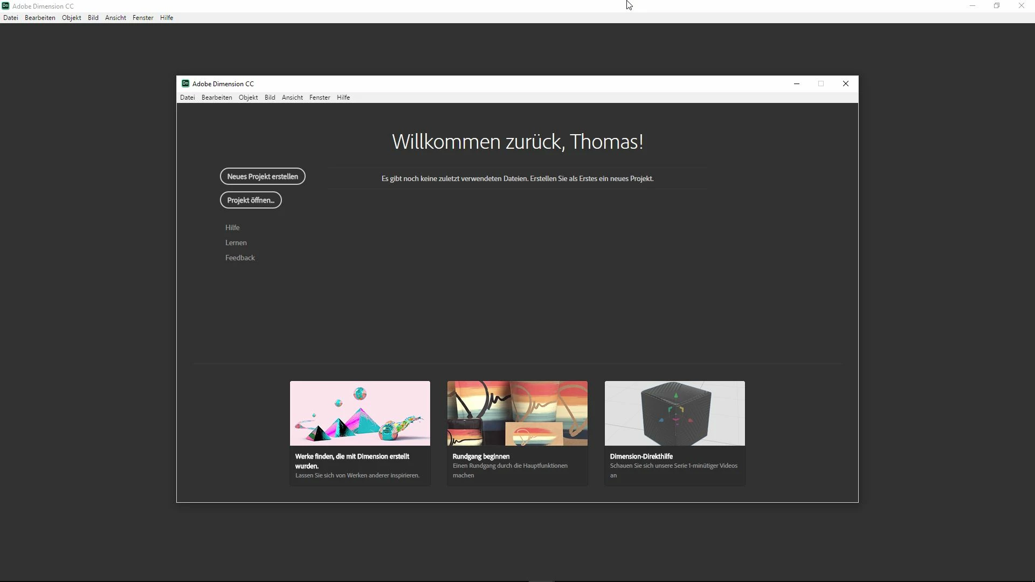Open the inner window's Bild menu

point(270,98)
